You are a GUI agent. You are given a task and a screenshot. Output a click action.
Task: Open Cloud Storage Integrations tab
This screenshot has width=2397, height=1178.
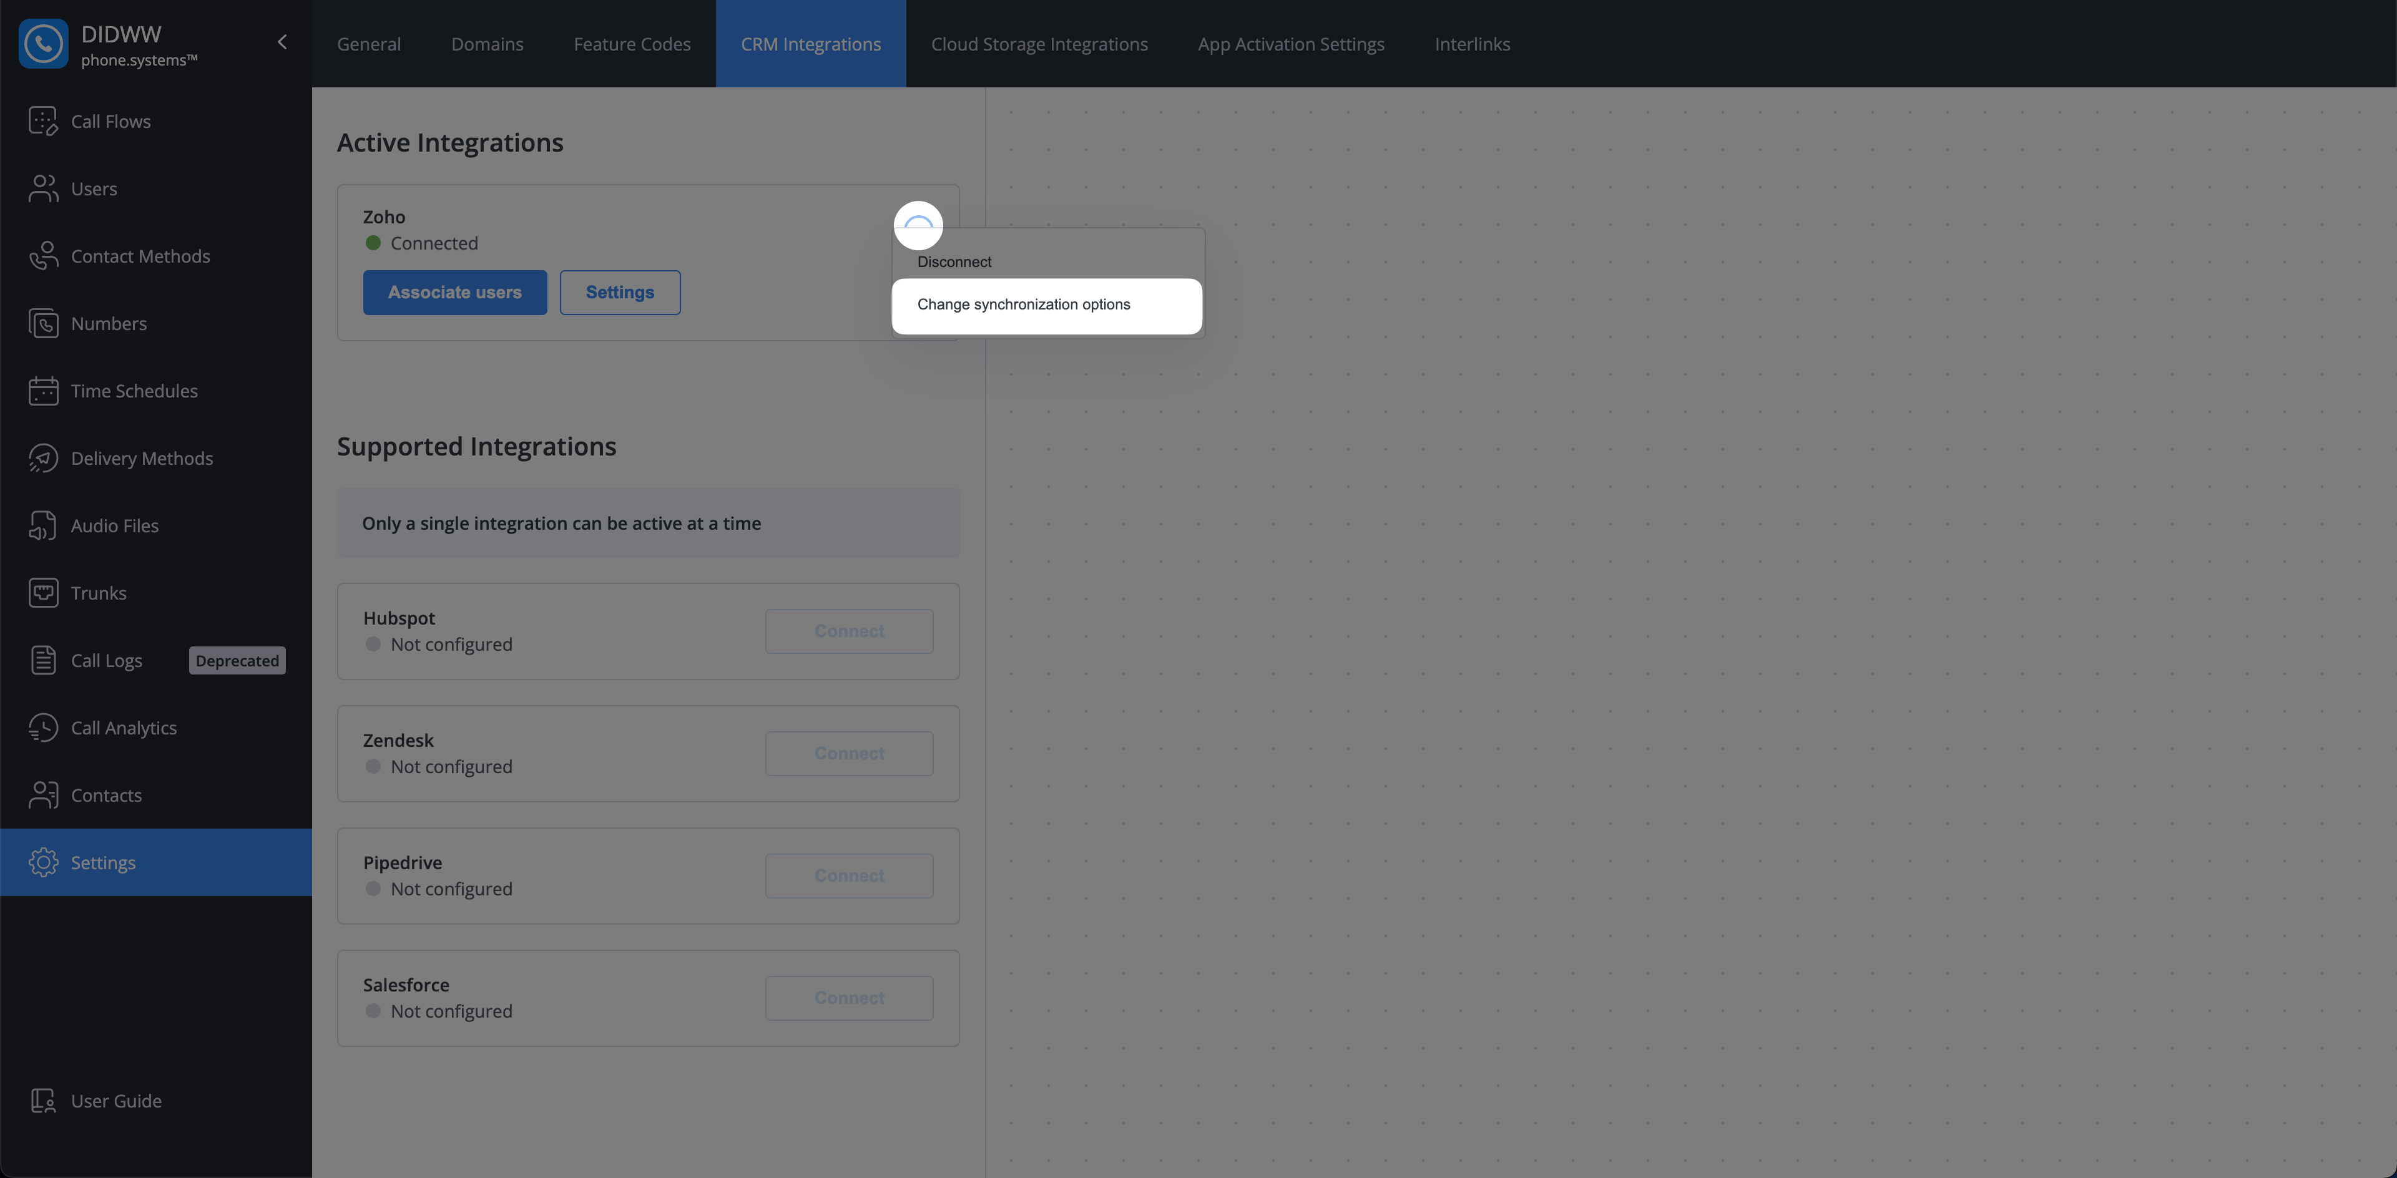[1039, 44]
